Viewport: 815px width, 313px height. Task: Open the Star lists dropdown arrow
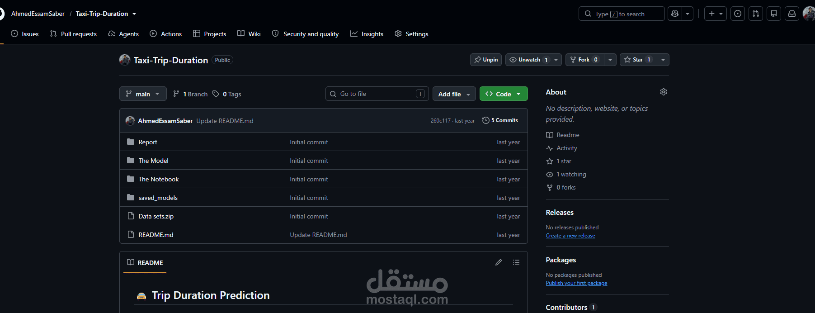tap(663, 60)
